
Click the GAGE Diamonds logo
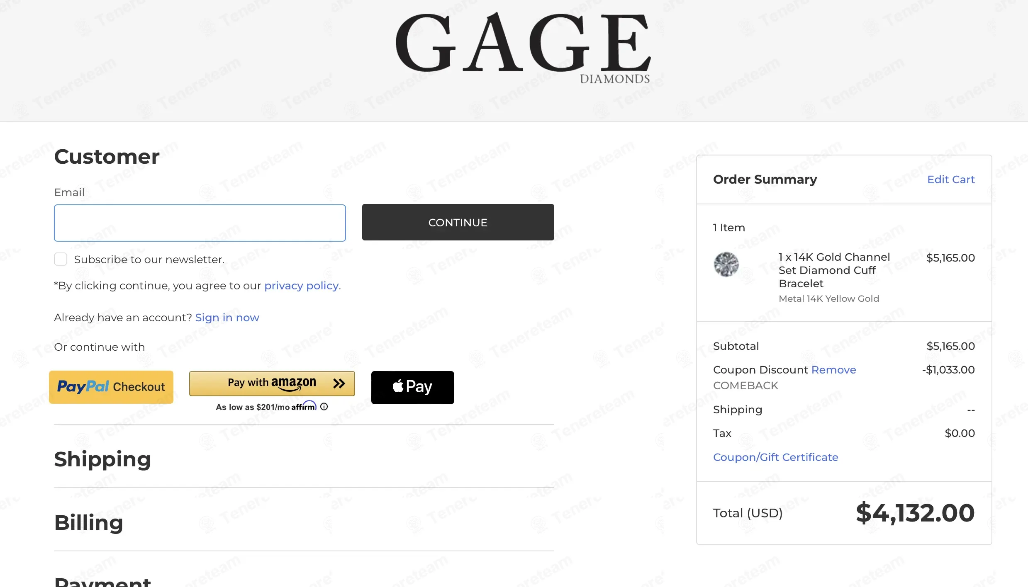[x=523, y=47]
